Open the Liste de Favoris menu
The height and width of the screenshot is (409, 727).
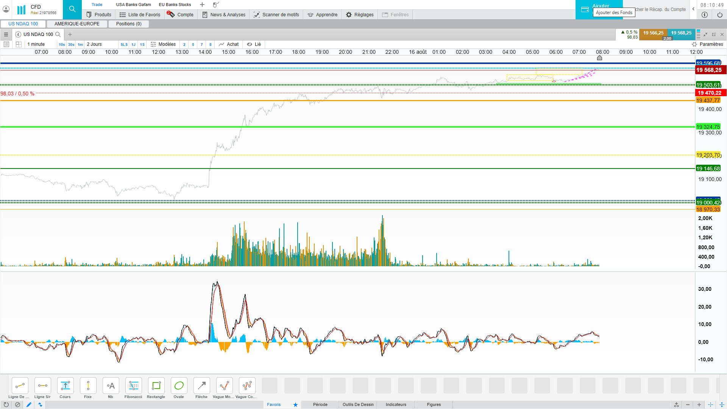(x=140, y=15)
